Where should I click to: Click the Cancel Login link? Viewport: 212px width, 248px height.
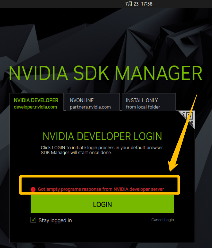(162, 220)
